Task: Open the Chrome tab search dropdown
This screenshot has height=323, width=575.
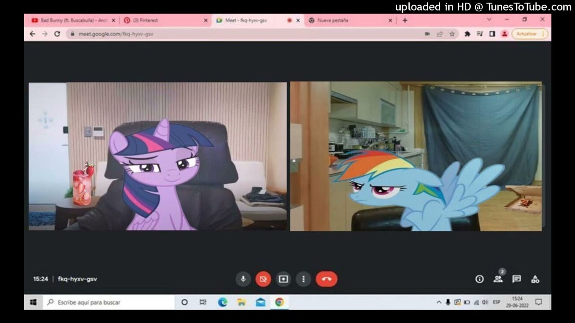Action: tap(489, 20)
